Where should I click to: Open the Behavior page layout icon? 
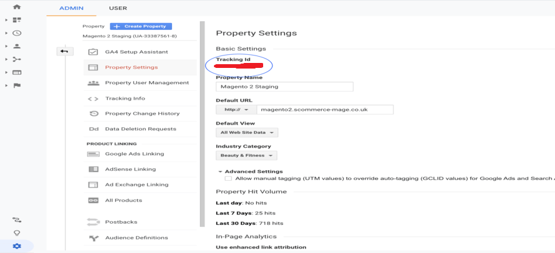coord(17,72)
